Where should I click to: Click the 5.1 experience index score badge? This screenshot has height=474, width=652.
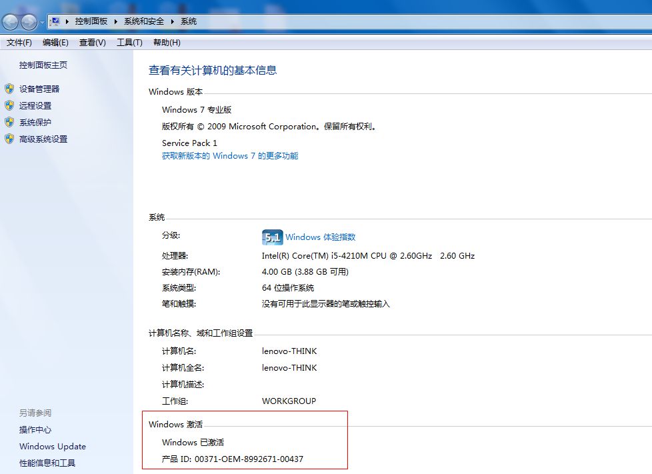click(x=273, y=237)
